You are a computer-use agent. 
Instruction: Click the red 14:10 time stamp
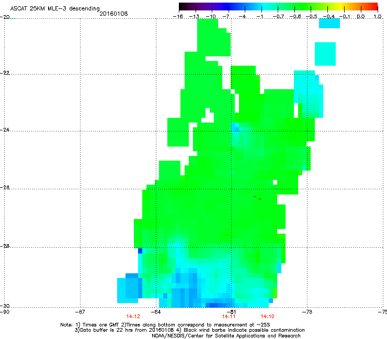268,317
